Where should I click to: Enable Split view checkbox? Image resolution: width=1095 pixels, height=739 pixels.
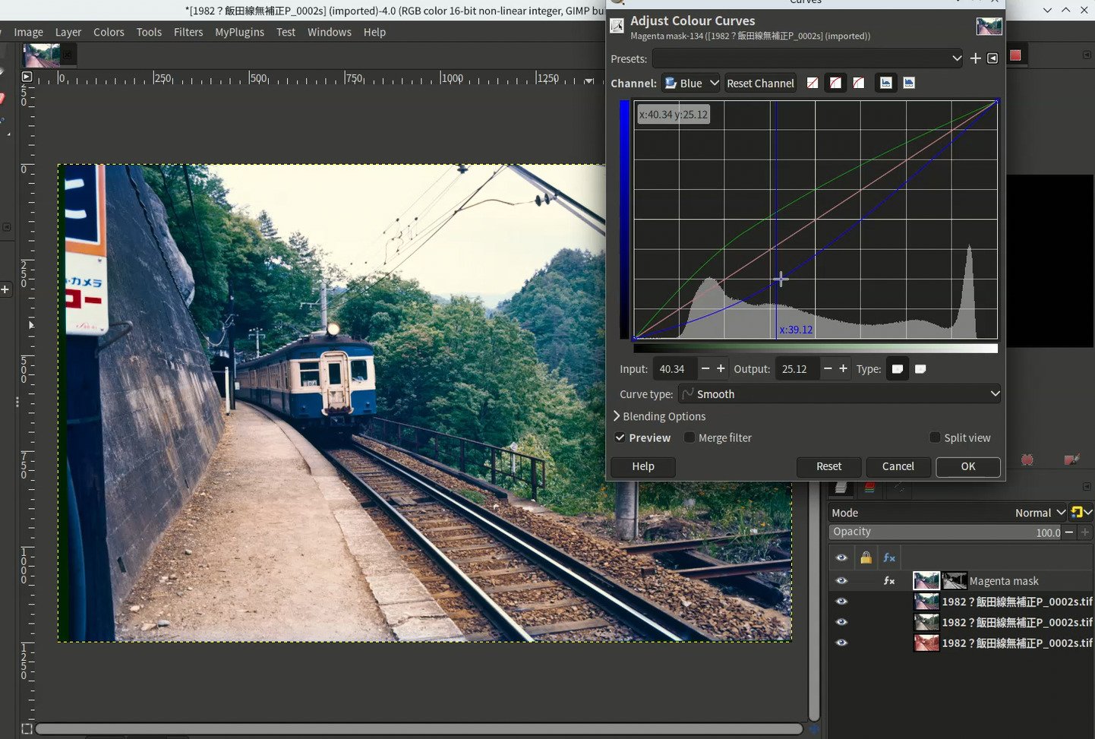coord(935,438)
